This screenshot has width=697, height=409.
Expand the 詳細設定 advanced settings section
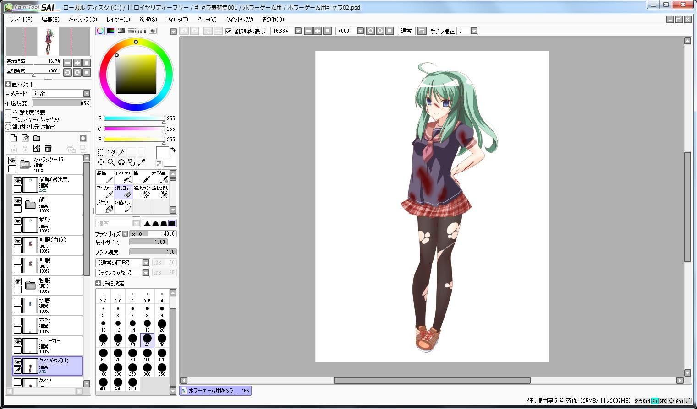point(98,284)
